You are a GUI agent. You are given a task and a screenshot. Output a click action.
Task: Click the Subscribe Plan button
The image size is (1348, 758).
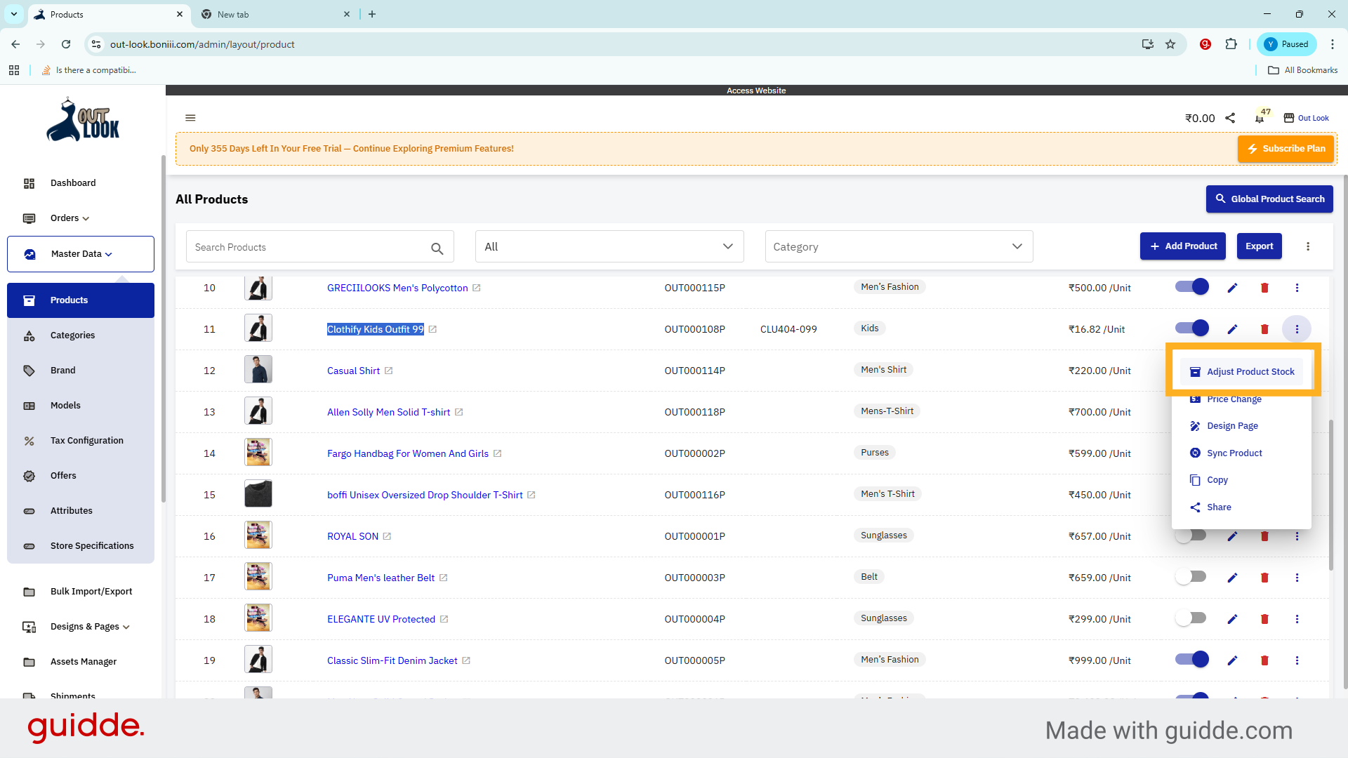[x=1286, y=149]
